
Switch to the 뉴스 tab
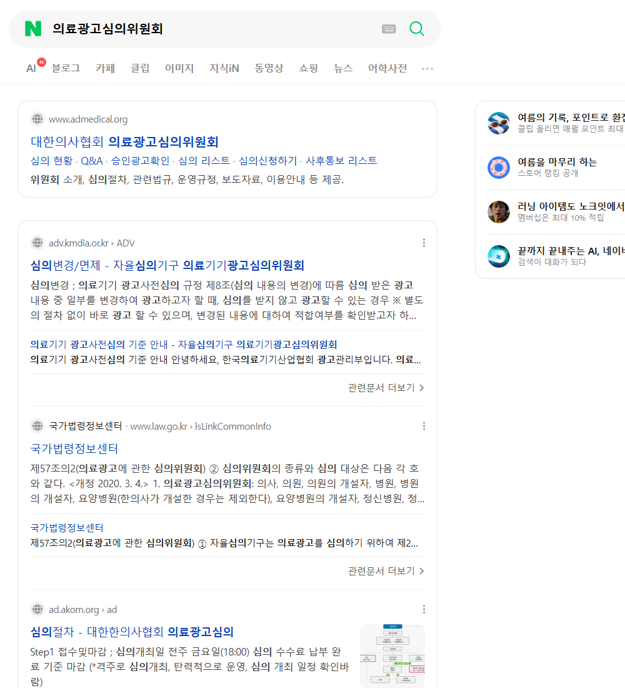(343, 68)
